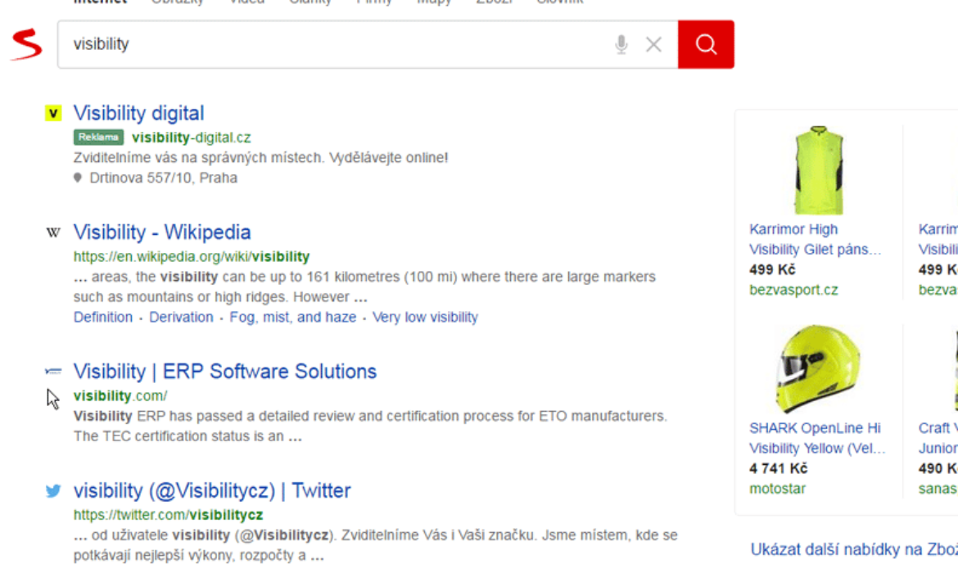
Task: Open Visibility | ERP Software Solutions result
Action: (225, 372)
